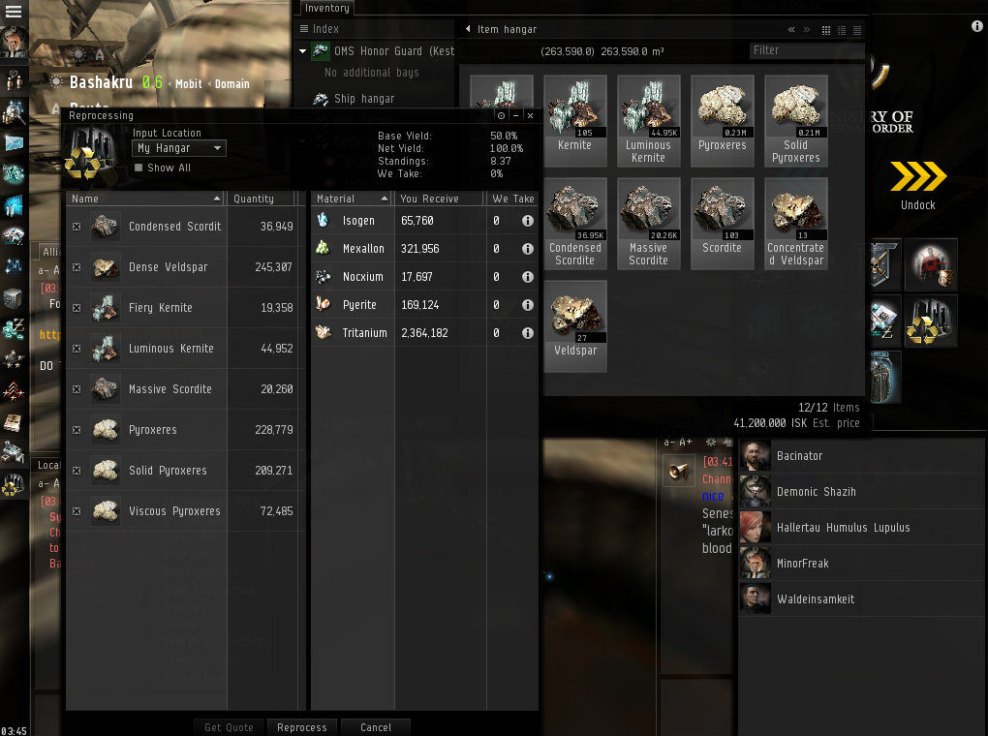Open the three-stars icon in Neocom

[14, 360]
